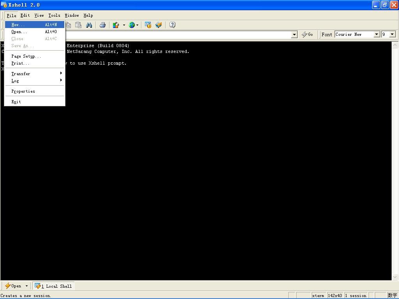The image size is (399, 299).
Task: Open the address bar history dropdown
Action: click(294, 35)
